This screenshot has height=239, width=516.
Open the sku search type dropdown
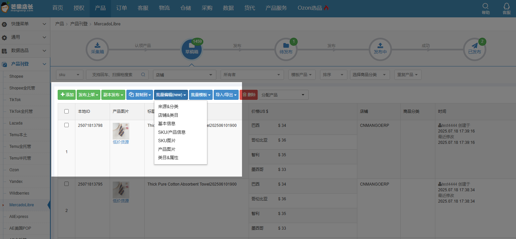pos(70,75)
